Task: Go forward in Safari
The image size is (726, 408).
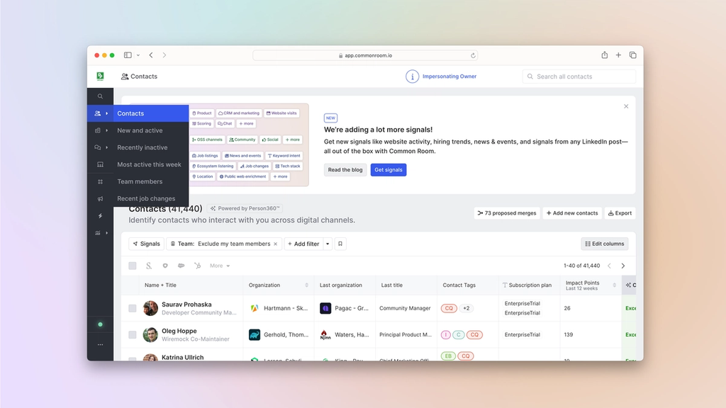Action: [164, 55]
